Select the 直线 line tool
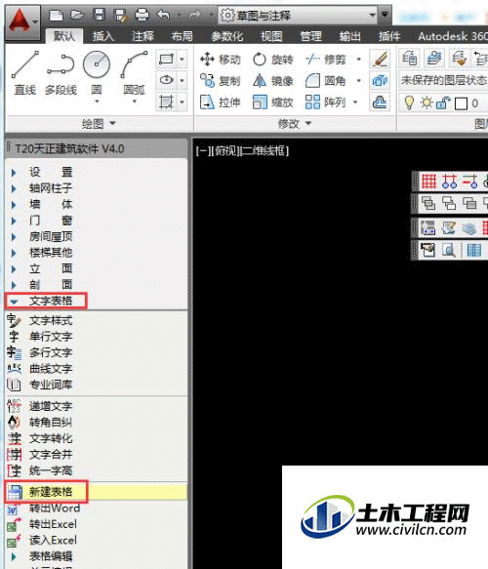The width and height of the screenshot is (488, 569). [25, 73]
